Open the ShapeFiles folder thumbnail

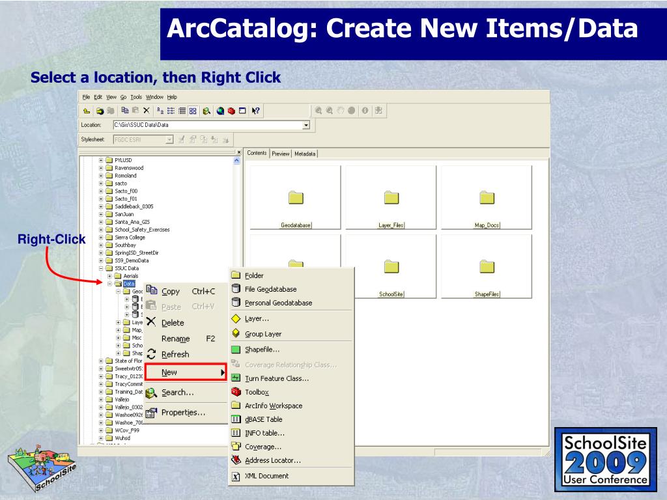click(487, 266)
